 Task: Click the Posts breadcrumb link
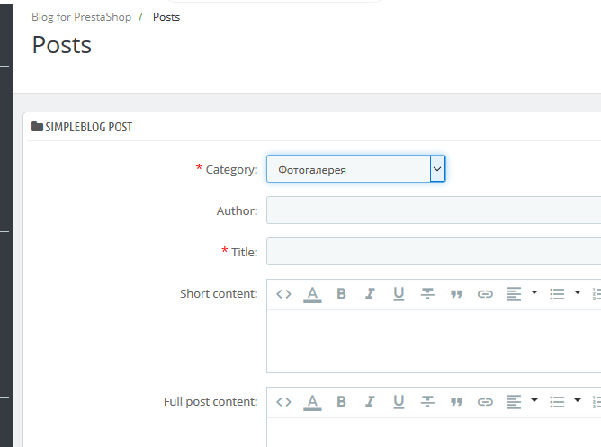pos(166,17)
